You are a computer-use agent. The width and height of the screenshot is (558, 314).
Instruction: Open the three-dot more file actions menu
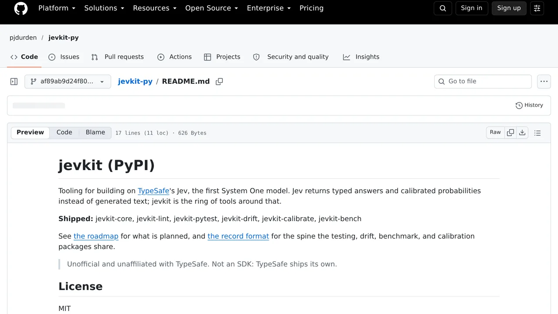pyautogui.click(x=544, y=82)
